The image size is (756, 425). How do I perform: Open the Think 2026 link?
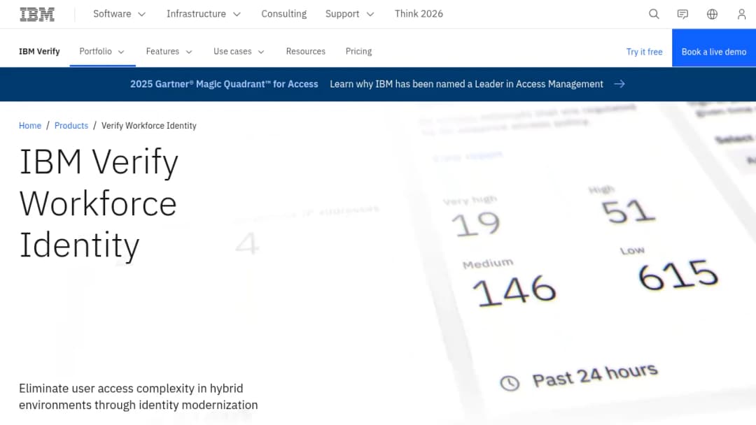point(419,14)
